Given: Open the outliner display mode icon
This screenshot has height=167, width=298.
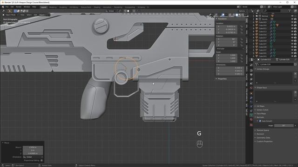Looking at the screenshot, I should pyautogui.click(x=258, y=11).
